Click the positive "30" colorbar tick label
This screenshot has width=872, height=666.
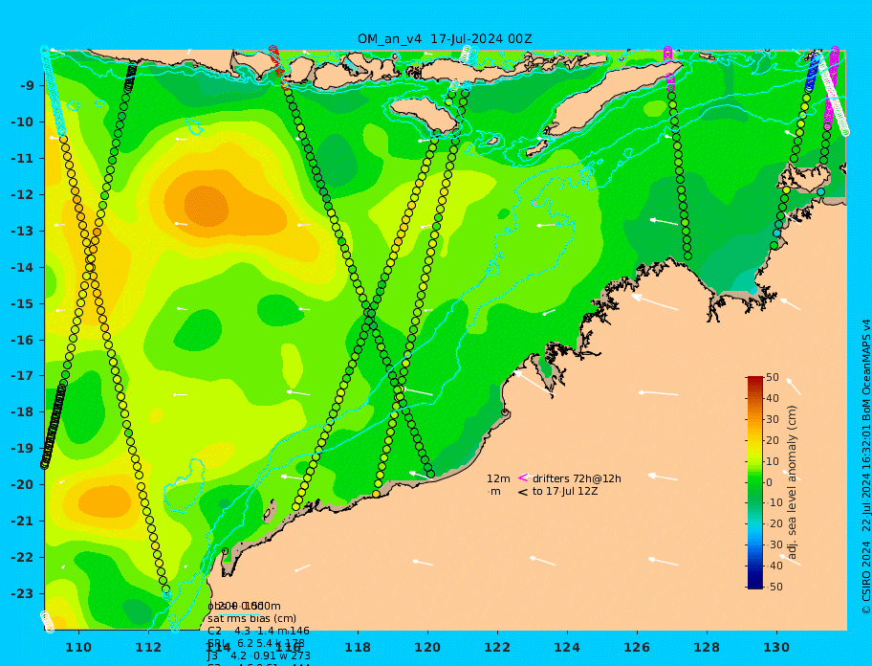pos(773,419)
